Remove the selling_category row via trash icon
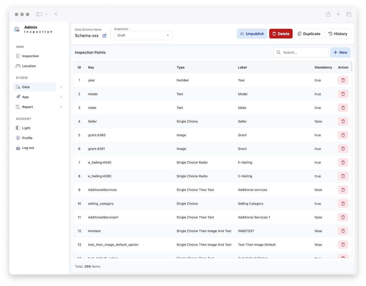Image resolution: width=366 pixels, height=286 pixels. pyautogui.click(x=343, y=203)
